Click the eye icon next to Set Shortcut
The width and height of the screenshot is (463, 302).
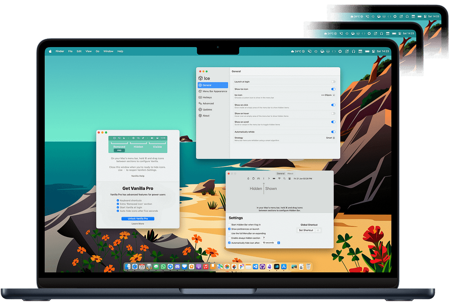318,230
